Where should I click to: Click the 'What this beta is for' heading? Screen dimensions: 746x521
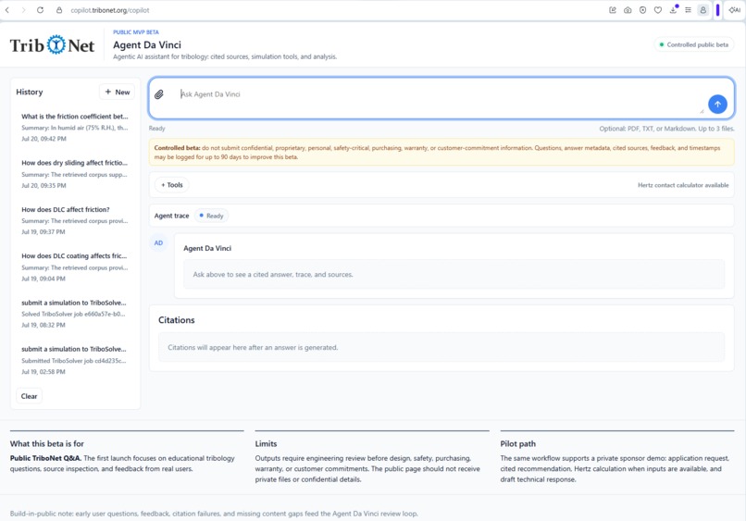tap(47, 443)
